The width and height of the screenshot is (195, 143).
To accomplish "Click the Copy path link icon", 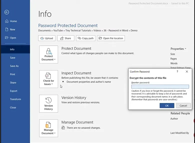I will (79, 38).
